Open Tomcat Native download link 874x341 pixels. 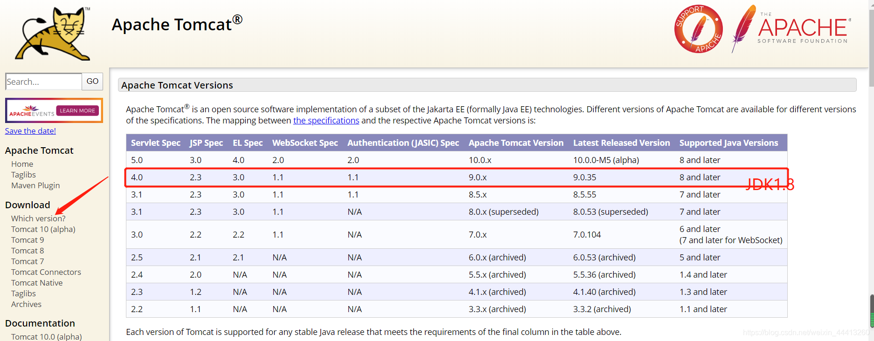click(37, 283)
